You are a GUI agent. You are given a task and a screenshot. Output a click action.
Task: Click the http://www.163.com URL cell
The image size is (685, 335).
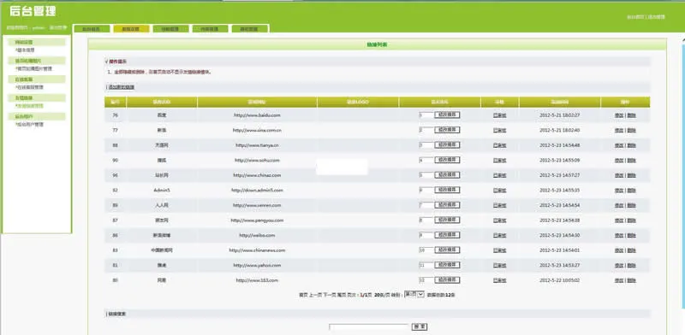(257, 280)
